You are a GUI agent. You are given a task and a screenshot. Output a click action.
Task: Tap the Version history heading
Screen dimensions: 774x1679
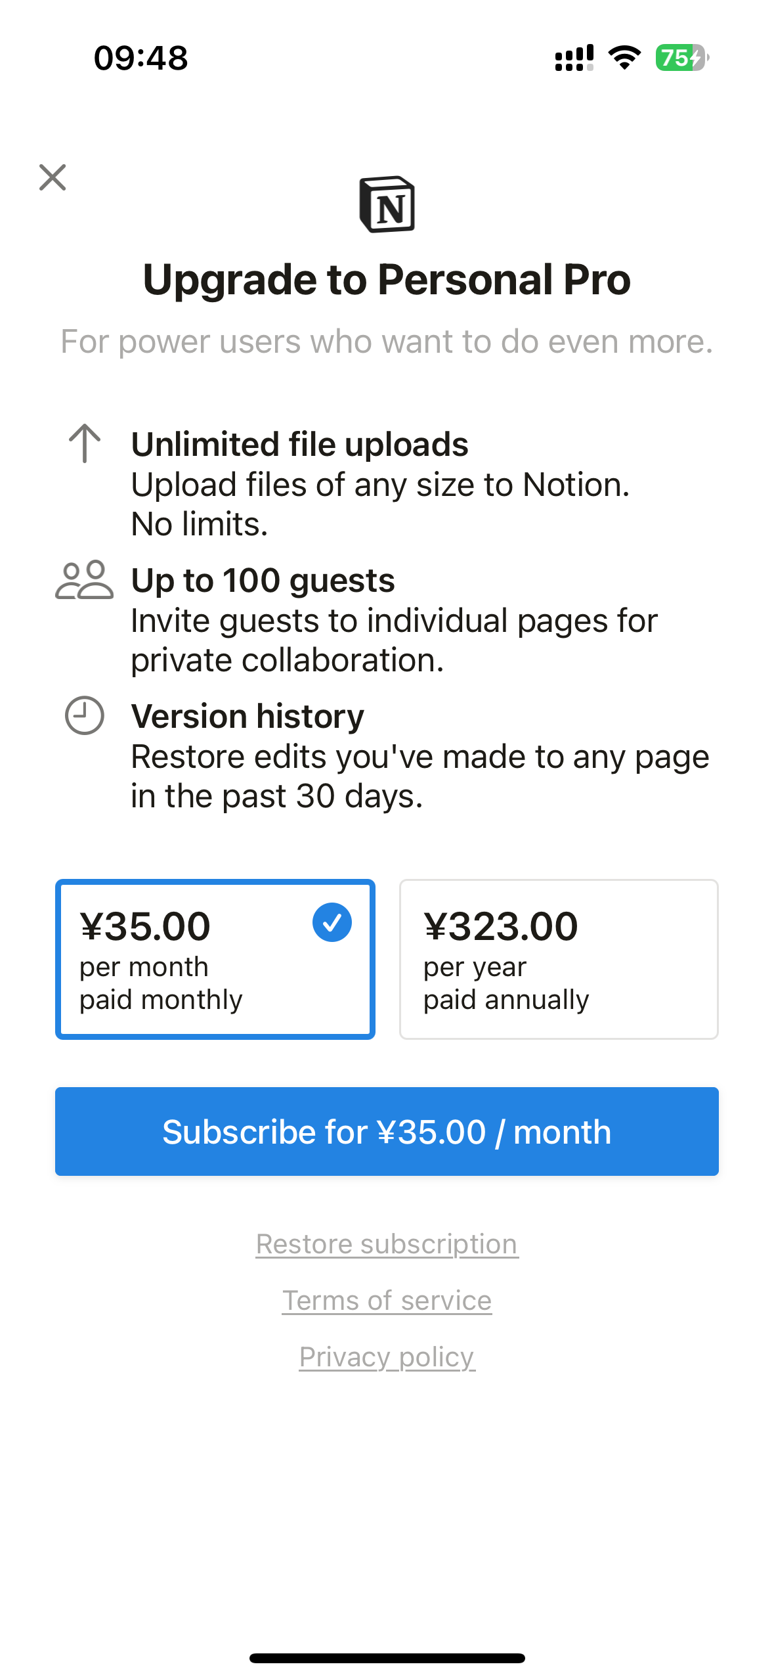[247, 716]
